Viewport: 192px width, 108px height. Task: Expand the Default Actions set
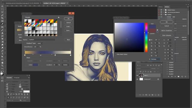(x=163, y=10)
